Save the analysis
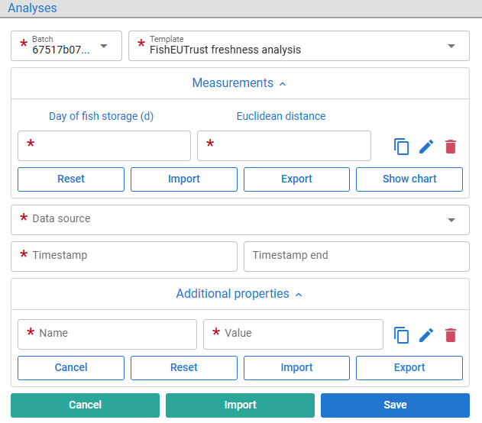Screen dimensions: 482x423 point(396,405)
